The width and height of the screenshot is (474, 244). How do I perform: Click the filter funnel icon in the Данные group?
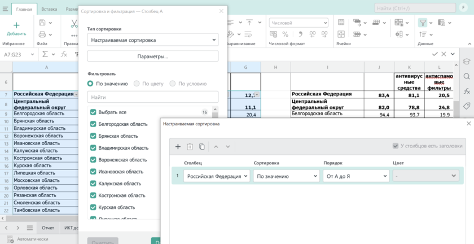coord(423,23)
